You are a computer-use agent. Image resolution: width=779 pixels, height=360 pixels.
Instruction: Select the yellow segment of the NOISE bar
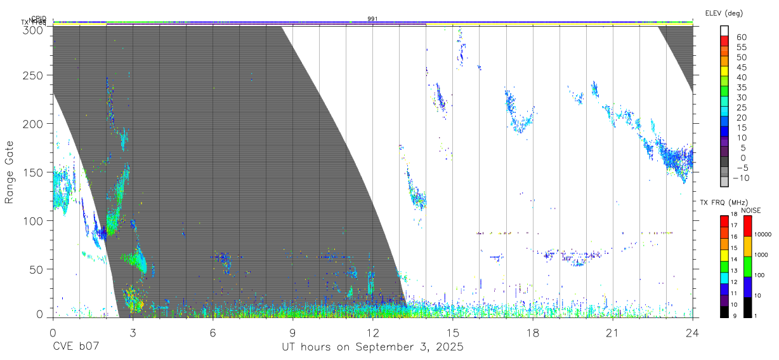click(x=747, y=246)
